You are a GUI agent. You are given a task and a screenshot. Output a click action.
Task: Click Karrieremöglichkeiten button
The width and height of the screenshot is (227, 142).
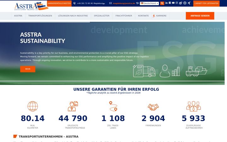pos(59,3)
